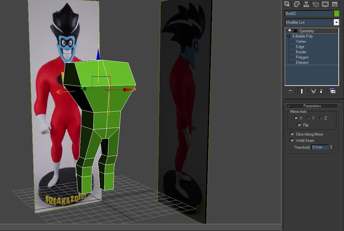Select Polygon sub-object level
The height and width of the screenshot is (231, 344).
click(302, 57)
